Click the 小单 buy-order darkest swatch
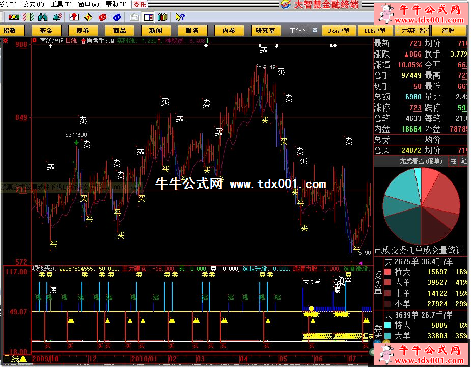This screenshot has height=368, width=471. tap(387, 304)
